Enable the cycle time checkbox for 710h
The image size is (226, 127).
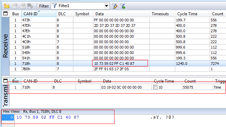[155, 87]
